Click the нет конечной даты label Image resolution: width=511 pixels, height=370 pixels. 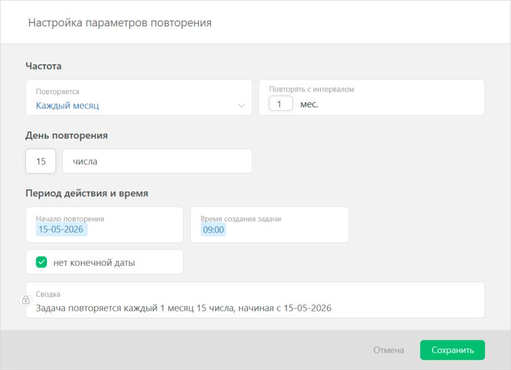[x=94, y=263]
